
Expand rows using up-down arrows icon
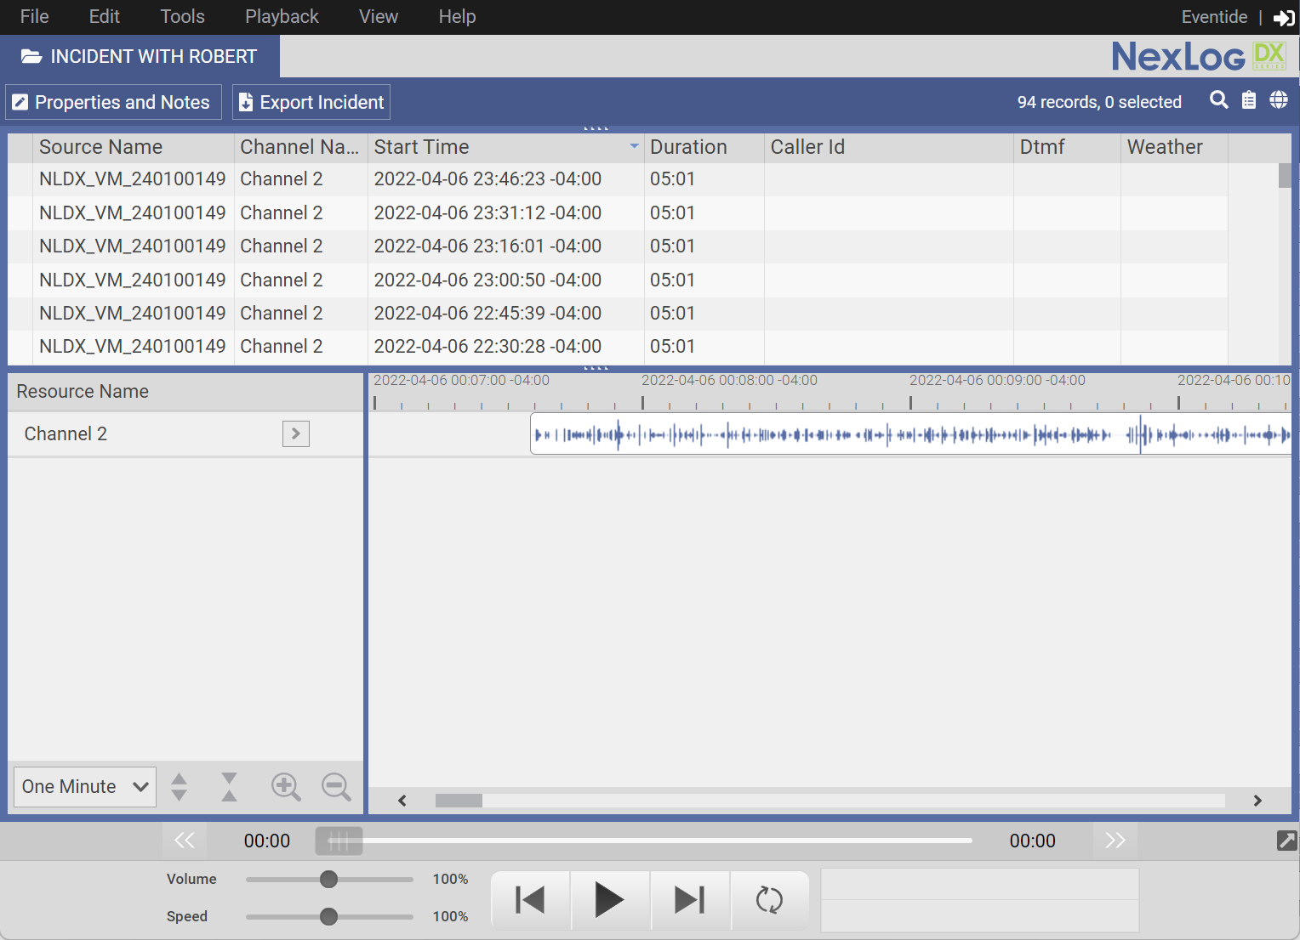(179, 787)
